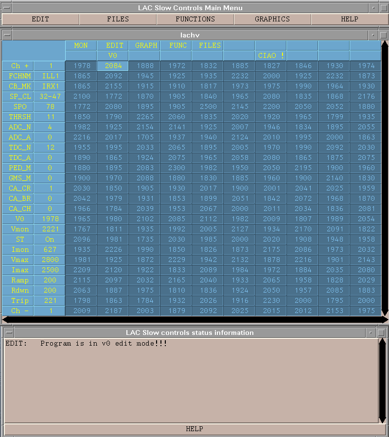Viewport: 389px width, 437px height.
Task: Click the ADC_N label cell
Action: [18, 127]
